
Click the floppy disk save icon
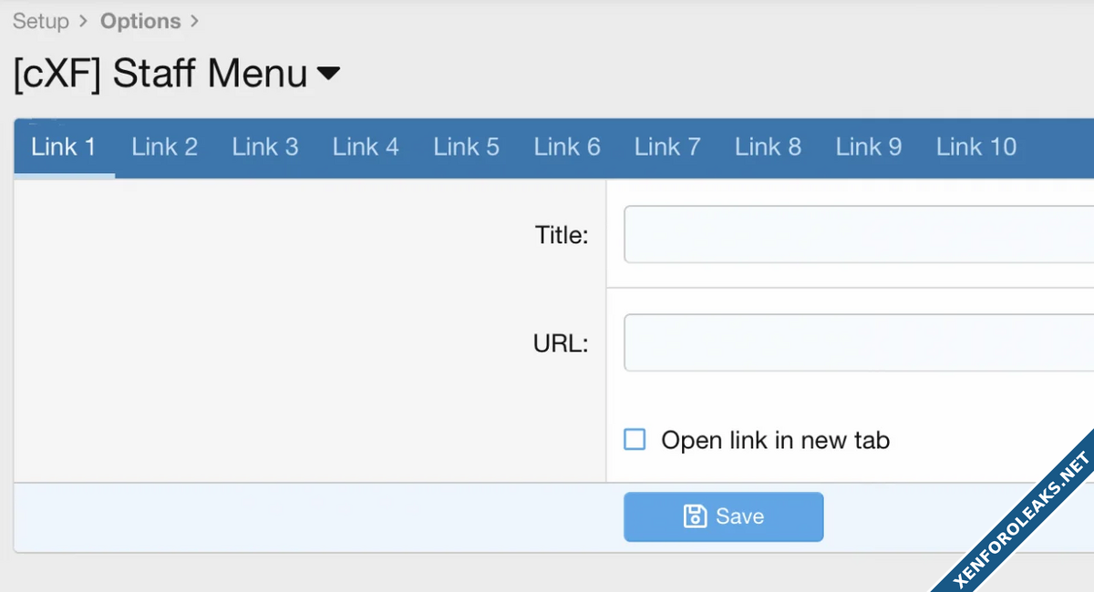(695, 516)
